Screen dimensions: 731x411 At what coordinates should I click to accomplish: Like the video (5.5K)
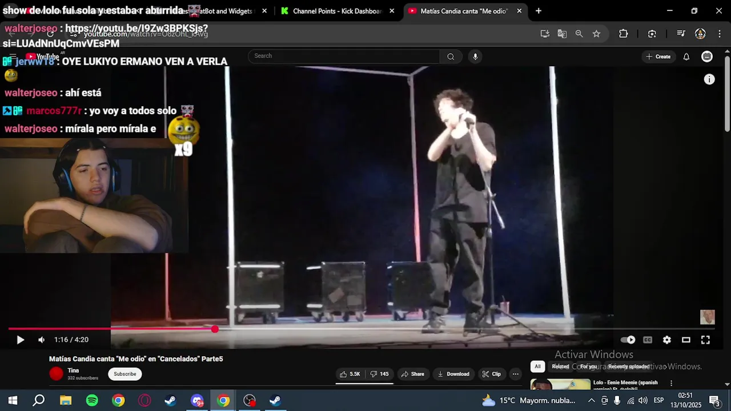350,374
